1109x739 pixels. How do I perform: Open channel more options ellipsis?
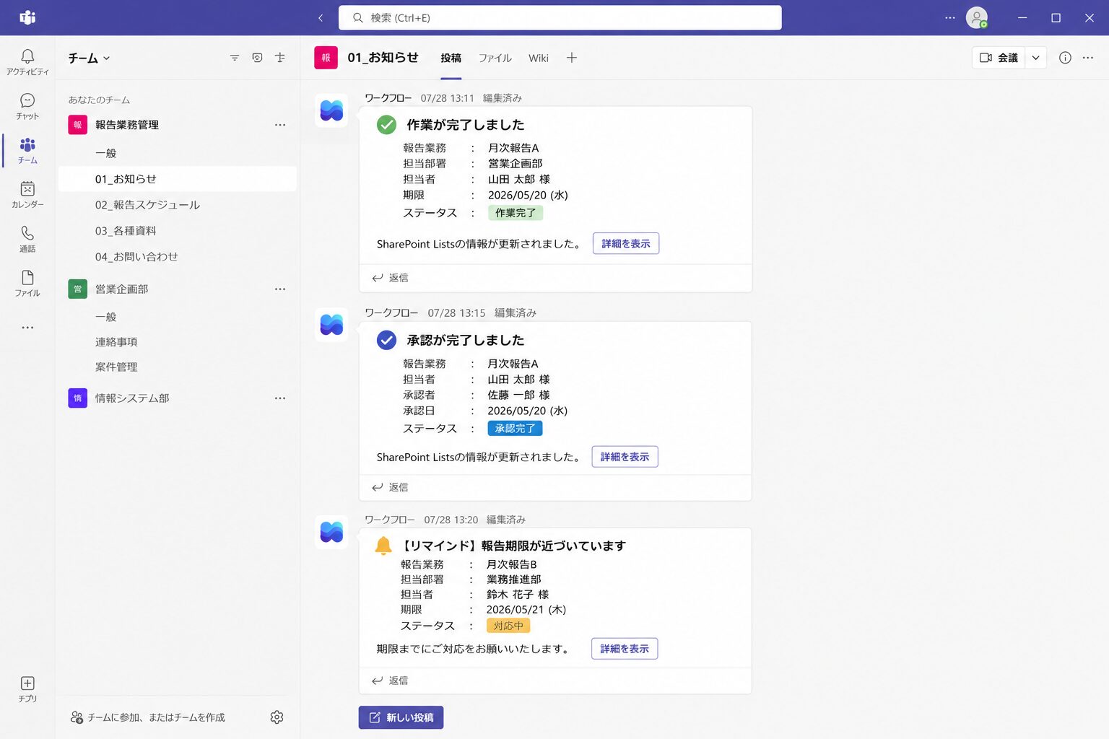coord(1088,58)
